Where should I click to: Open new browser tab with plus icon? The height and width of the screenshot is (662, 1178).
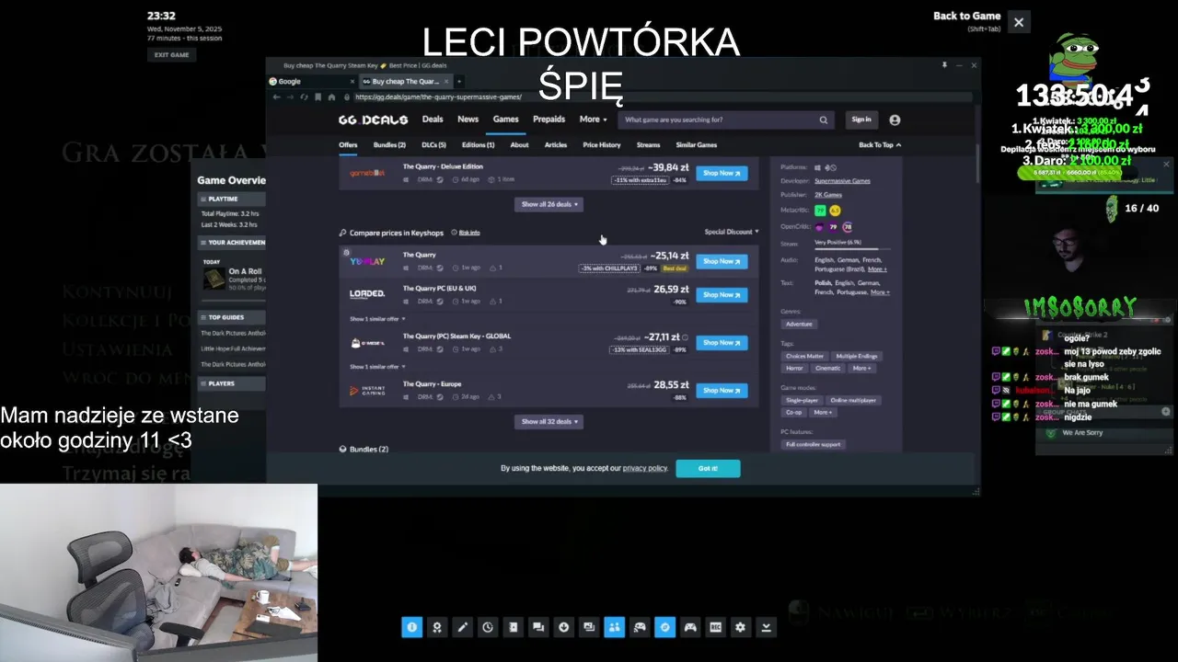[459, 81]
